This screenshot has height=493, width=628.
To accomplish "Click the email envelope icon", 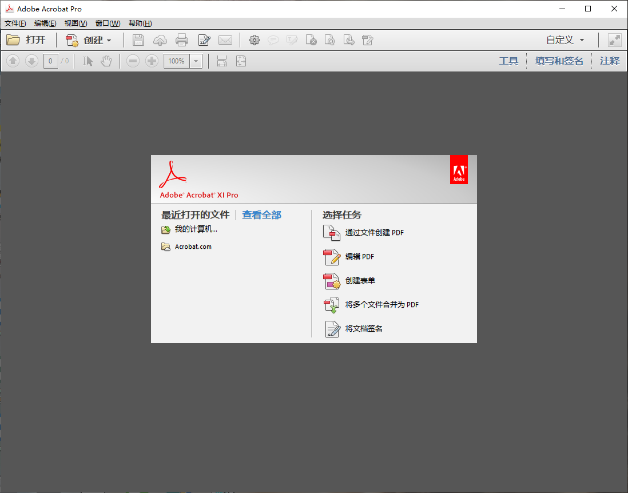I will pyautogui.click(x=225, y=40).
